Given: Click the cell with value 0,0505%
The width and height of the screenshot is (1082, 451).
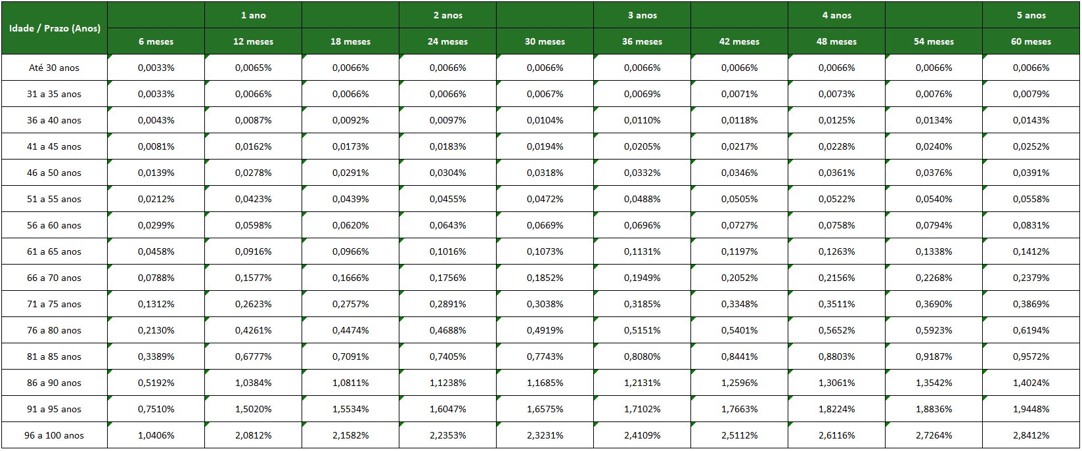Looking at the screenshot, I should 739,199.
